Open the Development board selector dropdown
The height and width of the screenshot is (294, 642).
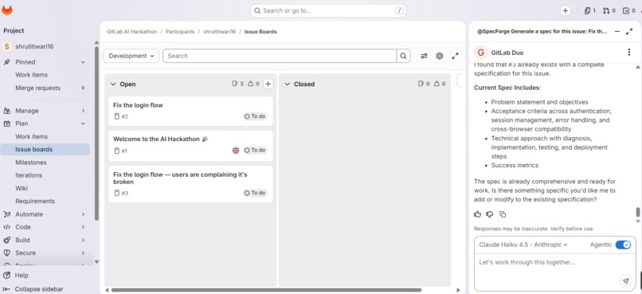[131, 56]
